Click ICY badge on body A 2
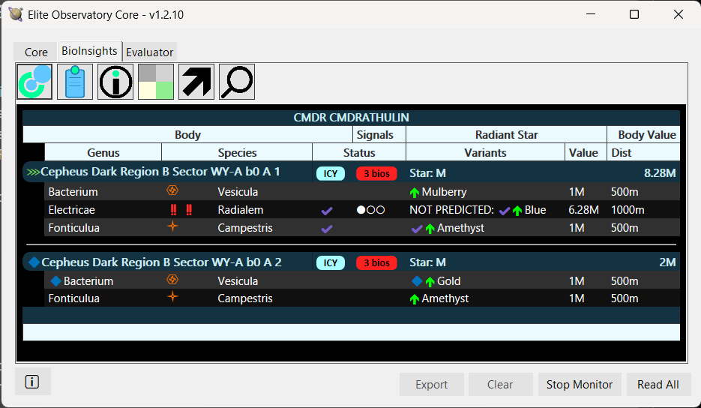This screenshot has width=701, height=408. point(331,262)
